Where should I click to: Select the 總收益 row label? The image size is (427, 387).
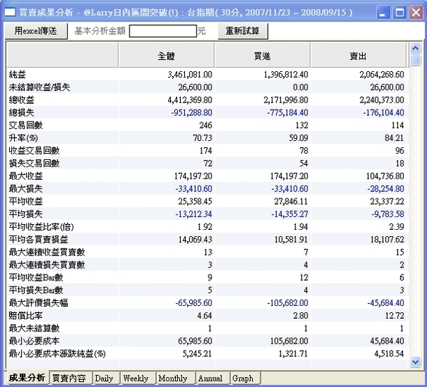point(21,100)
